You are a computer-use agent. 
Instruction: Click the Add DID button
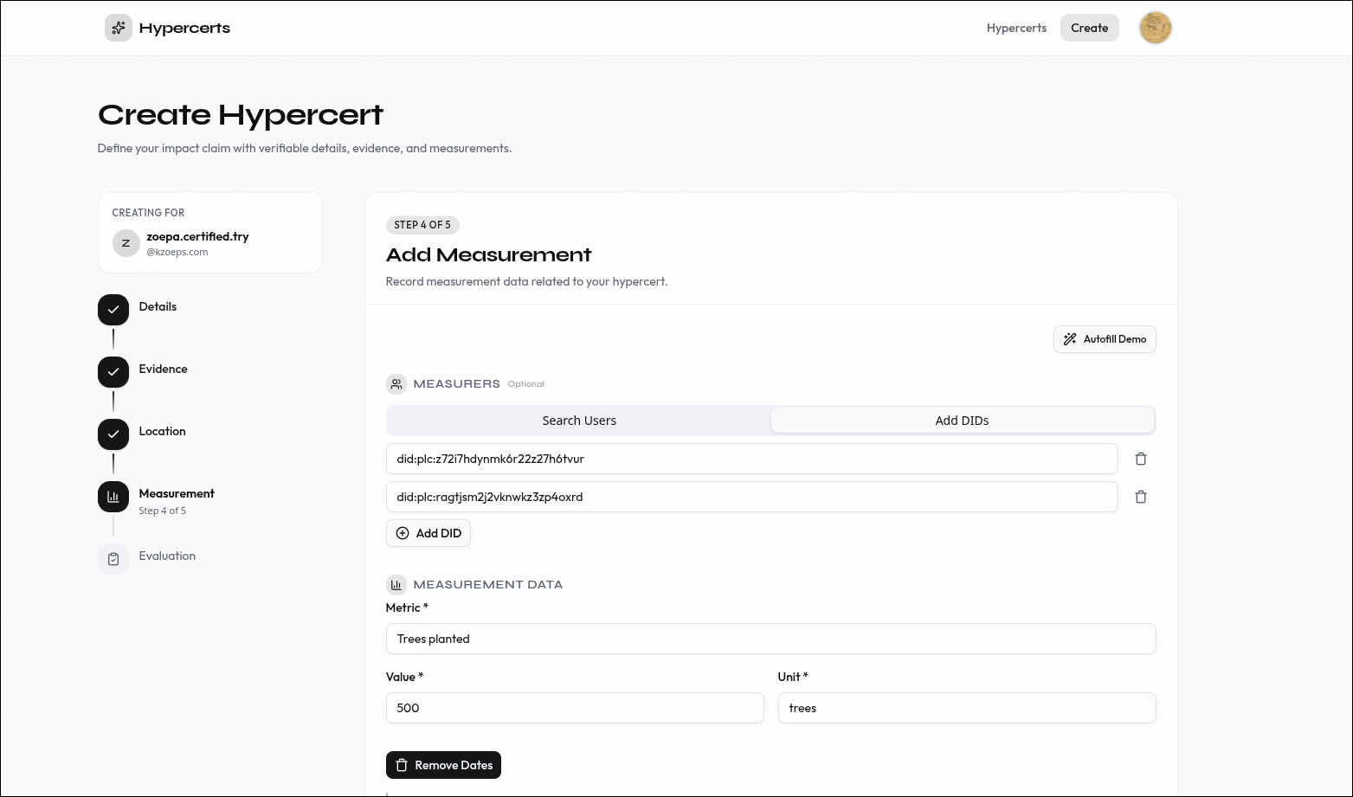(428, 533)
